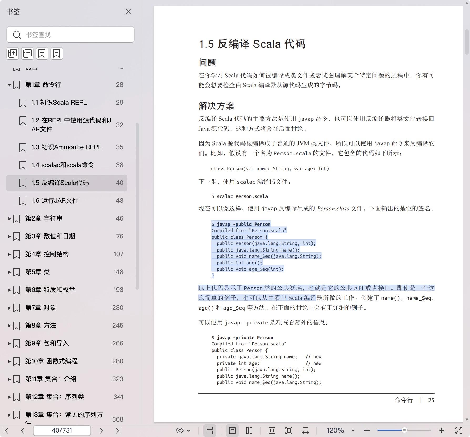Enter full screen mode

pos(459,430)
